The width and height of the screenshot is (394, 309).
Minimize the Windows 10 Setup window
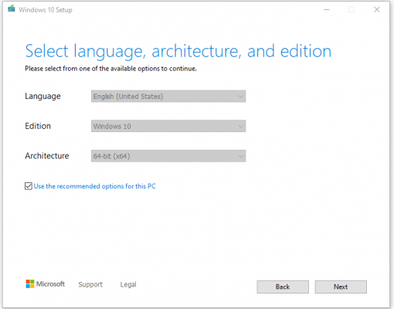point(327,10)
